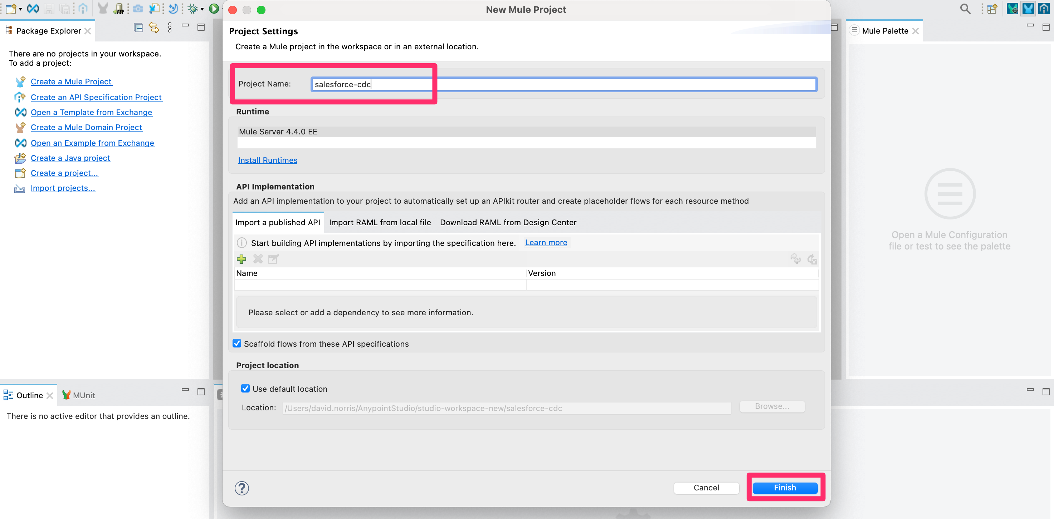Switch to the MUnit tab
This screenshot has width=1054, height=519.
click(79, 395)
